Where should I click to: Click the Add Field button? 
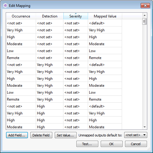(17, 135)
